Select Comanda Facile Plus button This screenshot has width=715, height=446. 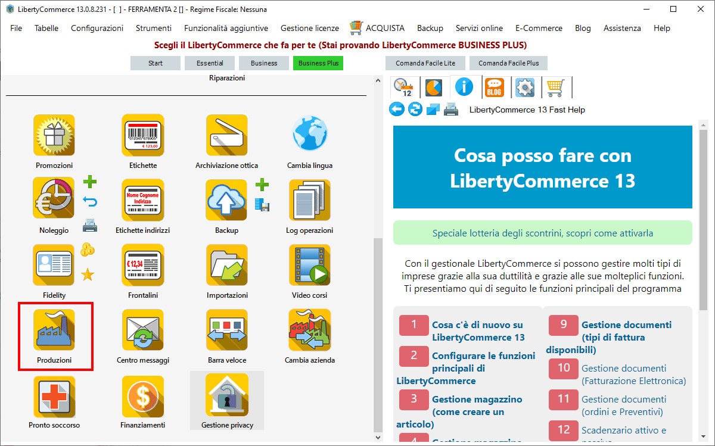[509, 63]
